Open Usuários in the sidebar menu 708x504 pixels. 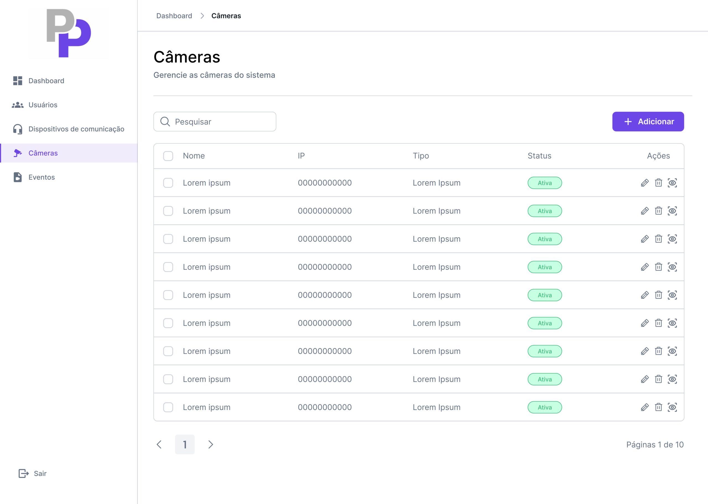[43, 105]
